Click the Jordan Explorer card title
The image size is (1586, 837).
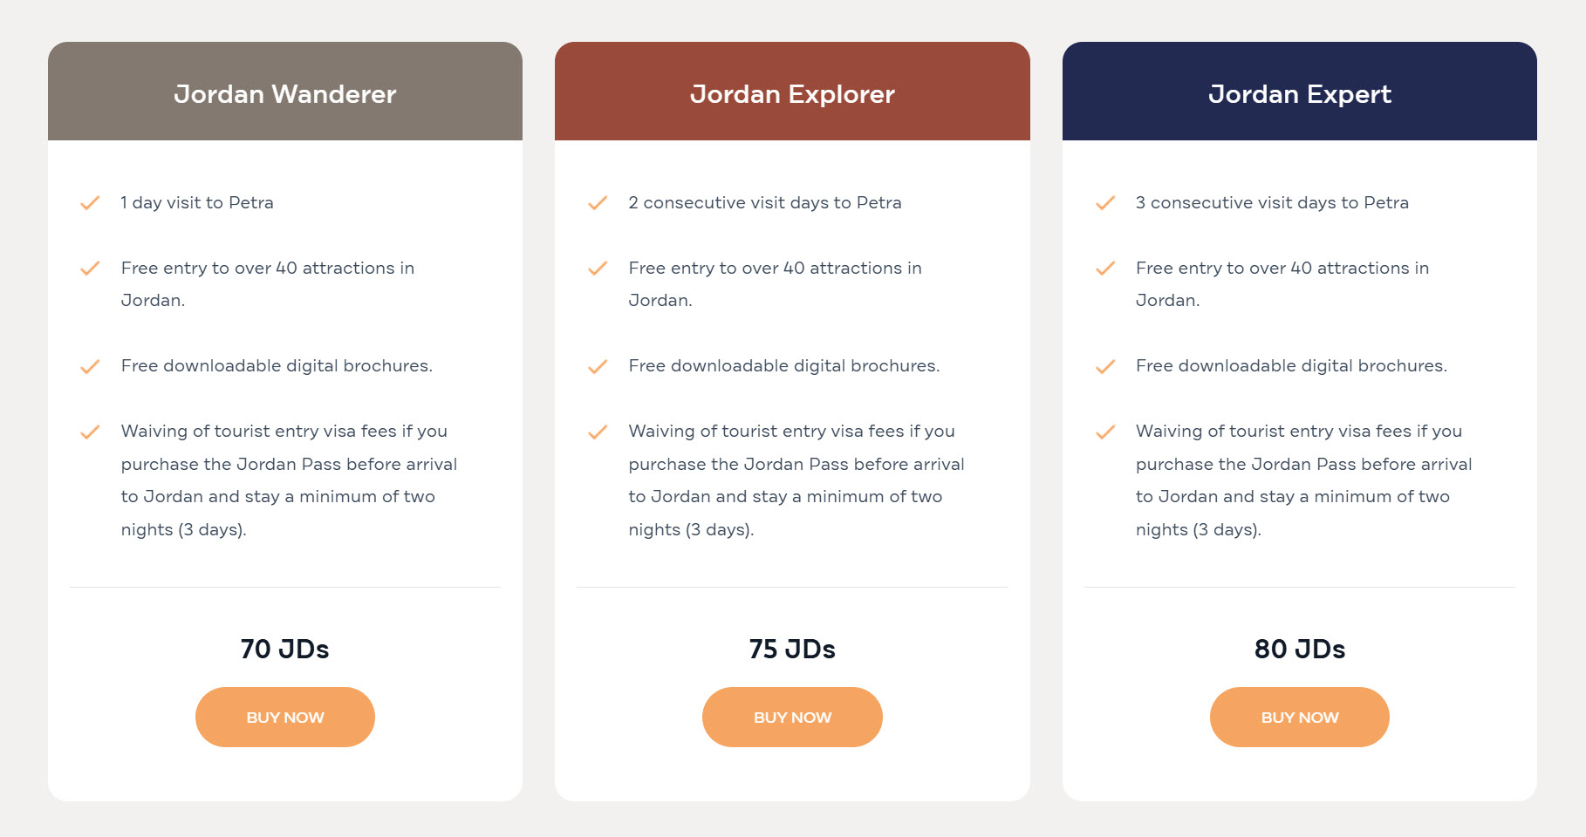(x=792, y=94)
